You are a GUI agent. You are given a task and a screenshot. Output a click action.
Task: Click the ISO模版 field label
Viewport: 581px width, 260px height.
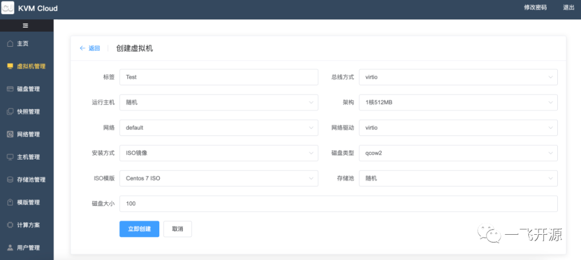pos(104,179)
